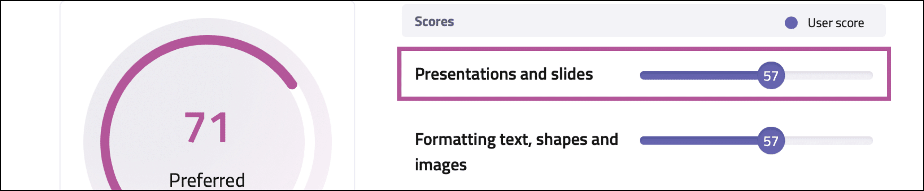Click the User score legend dot

tap(791, 23)
